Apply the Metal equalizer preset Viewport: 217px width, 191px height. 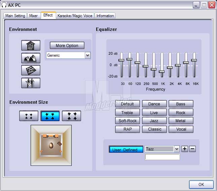[x=181, y=121]
